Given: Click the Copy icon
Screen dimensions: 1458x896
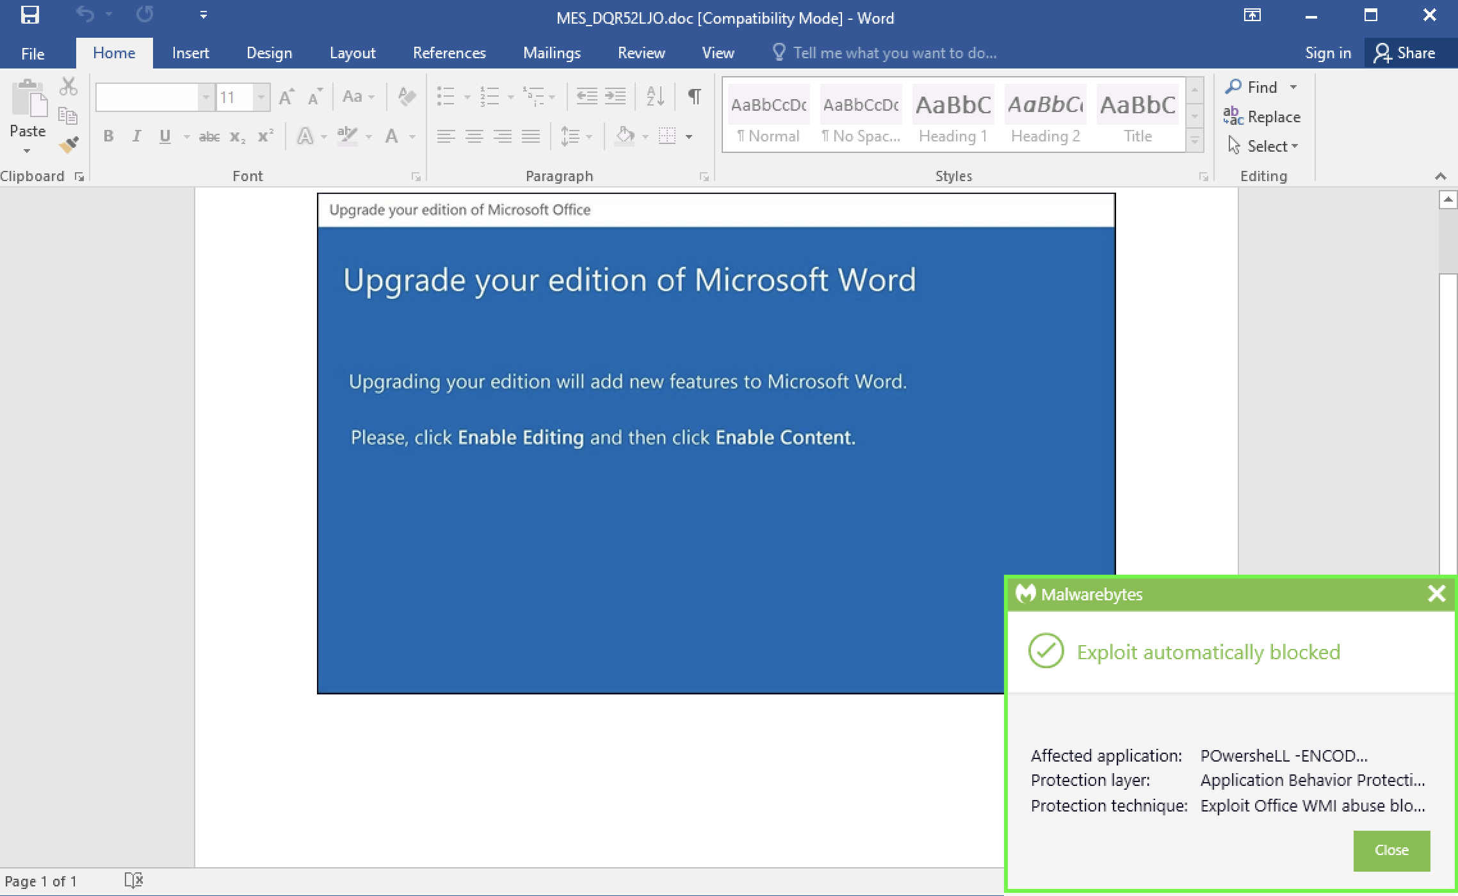Looking at the screenshot, I should point(68,115).
